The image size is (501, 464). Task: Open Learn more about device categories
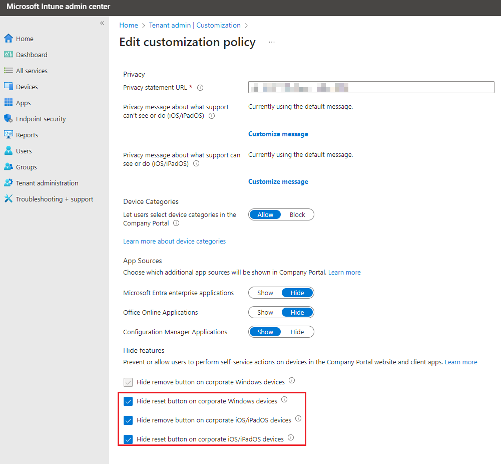pos(174,241)
